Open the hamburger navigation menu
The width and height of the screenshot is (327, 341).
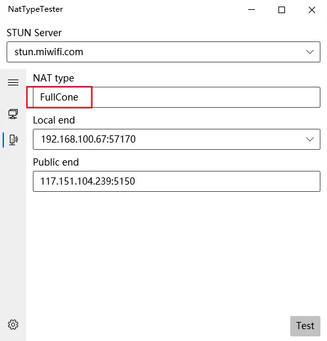click(13, 83)
